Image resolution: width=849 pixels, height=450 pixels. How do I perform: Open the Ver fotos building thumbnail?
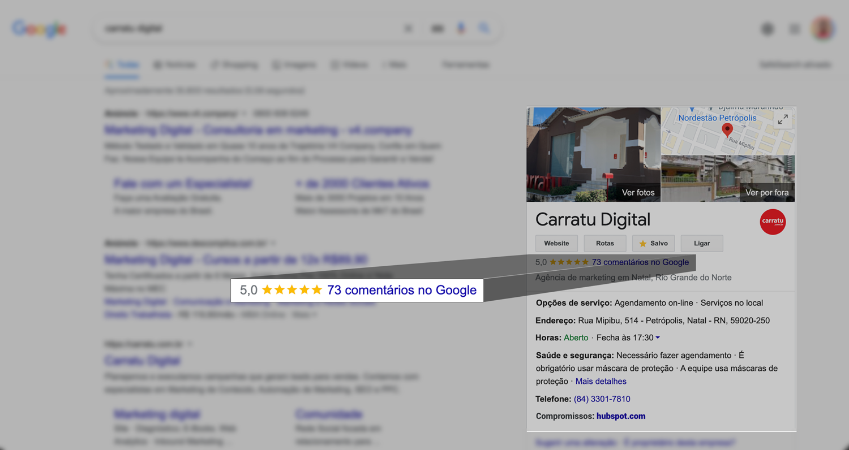[x=593, y=154]
